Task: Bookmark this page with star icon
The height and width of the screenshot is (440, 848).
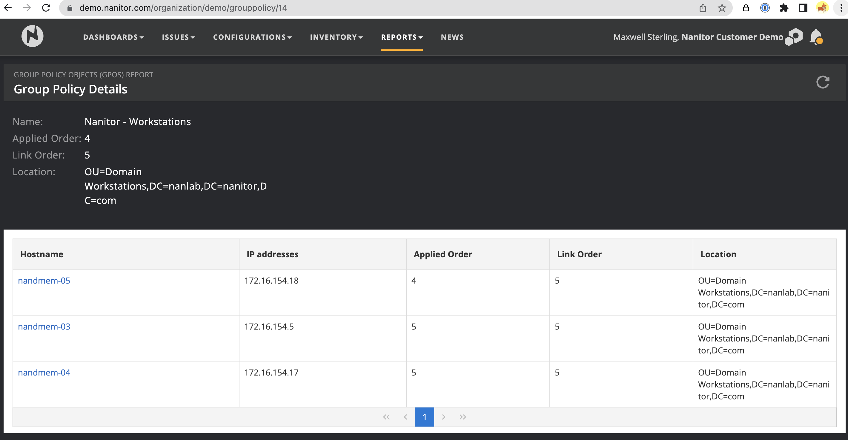Action: [x=722, y=8]
